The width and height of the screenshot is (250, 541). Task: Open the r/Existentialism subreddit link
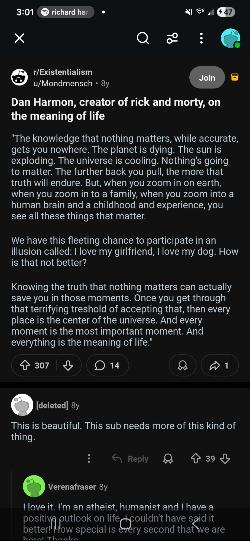point(63,72)
